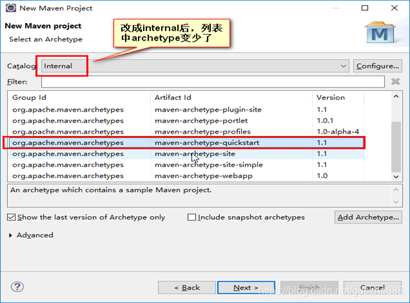
Task: Click the < Back button
Action: point(187,288)
